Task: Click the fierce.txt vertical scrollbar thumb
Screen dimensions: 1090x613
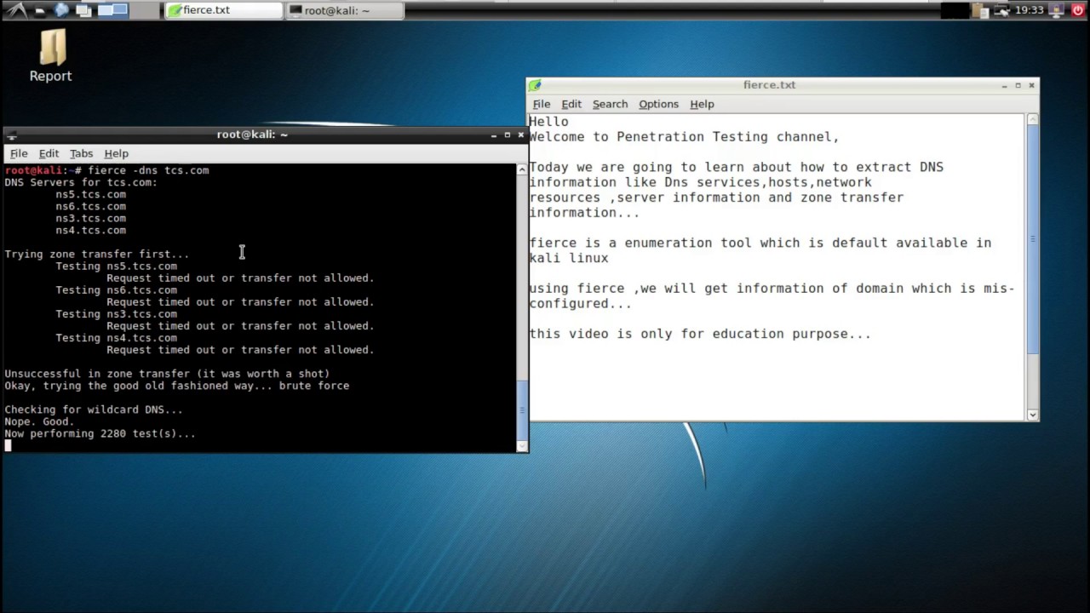Action: coord(1032,239)
